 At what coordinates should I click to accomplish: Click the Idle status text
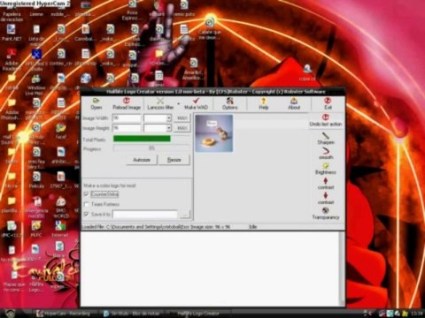point(253,227)
